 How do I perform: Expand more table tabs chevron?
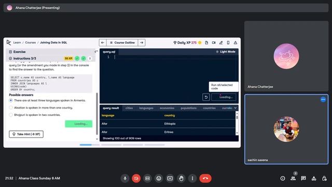point(235,108)
